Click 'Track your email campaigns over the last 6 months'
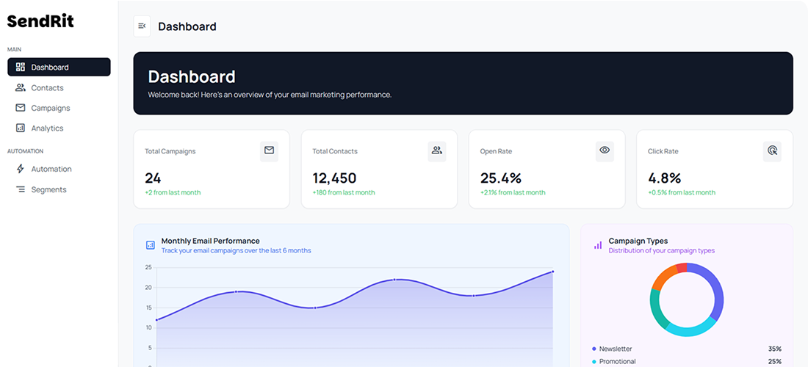The width and height of the screenshot is (808, 367). pos(236,251)
